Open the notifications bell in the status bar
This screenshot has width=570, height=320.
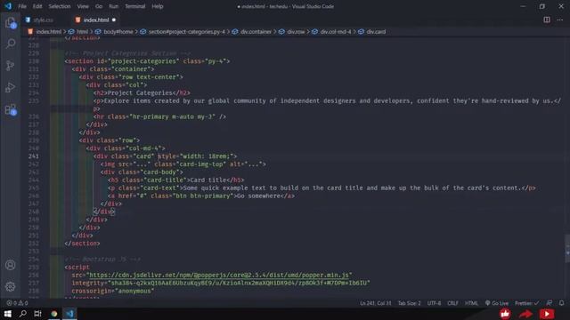pos(562,303)
